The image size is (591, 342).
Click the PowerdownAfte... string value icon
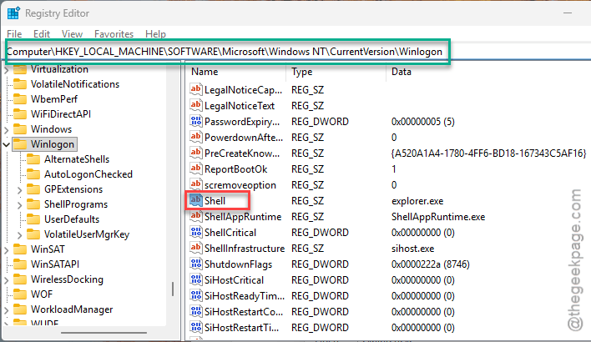[x=195, y=137]
